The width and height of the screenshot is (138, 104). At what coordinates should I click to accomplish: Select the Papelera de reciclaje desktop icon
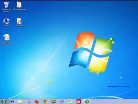click(6, 7)
